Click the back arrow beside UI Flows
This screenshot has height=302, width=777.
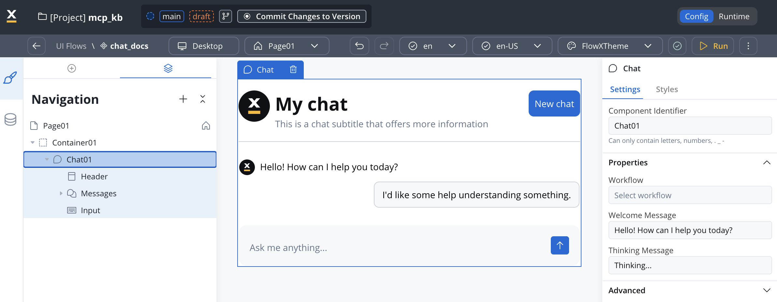point(37,46)
